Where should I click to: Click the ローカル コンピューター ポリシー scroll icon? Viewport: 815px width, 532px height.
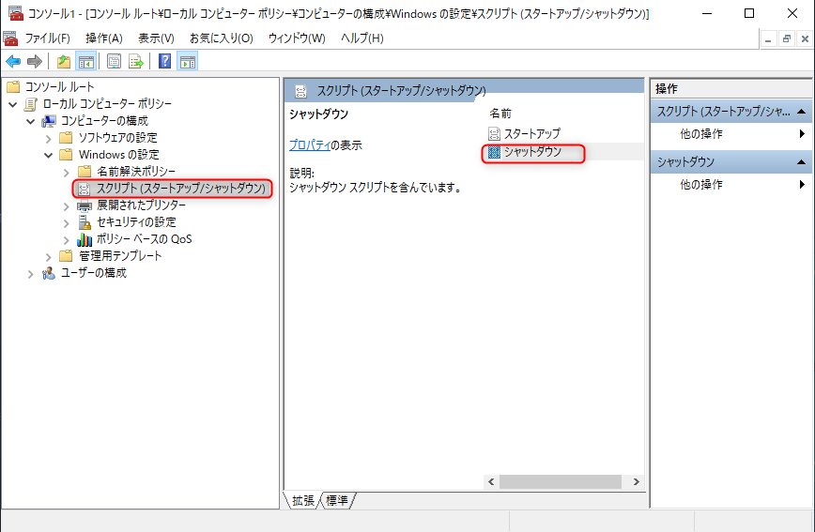pos(31,104)
